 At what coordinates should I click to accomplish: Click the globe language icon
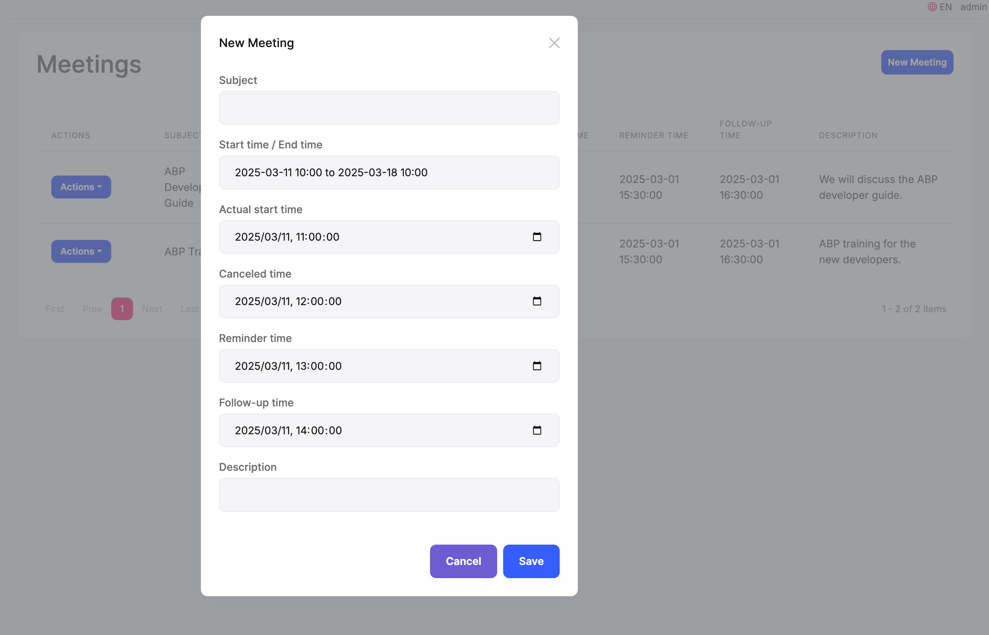coord(932,7)
